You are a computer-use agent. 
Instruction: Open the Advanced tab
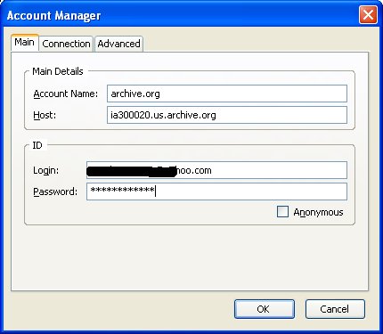[x=118, y=44]
